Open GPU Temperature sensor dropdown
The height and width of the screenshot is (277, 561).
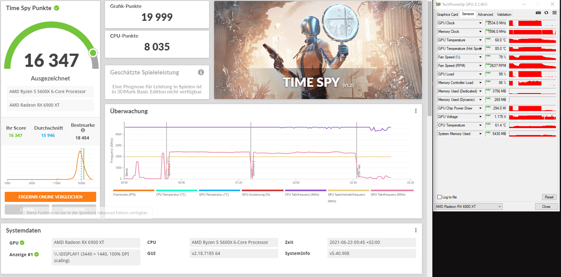coord(480,40)
